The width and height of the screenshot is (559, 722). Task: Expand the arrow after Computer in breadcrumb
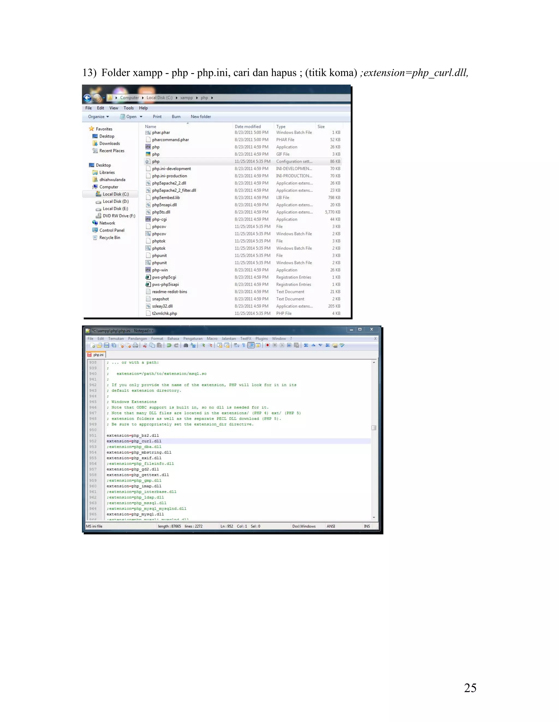point(143,98)
